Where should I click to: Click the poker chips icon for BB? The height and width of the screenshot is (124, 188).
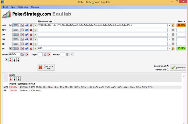click(27, 48)
